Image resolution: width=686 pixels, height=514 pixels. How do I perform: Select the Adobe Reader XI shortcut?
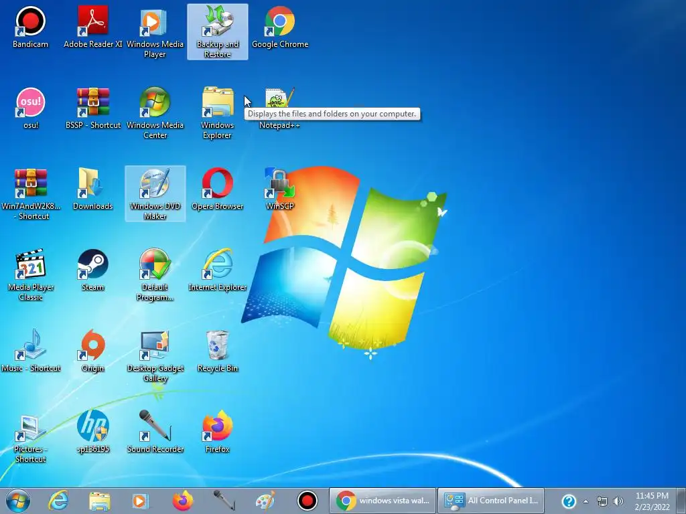pyautogui.click(x=92, y=27)
